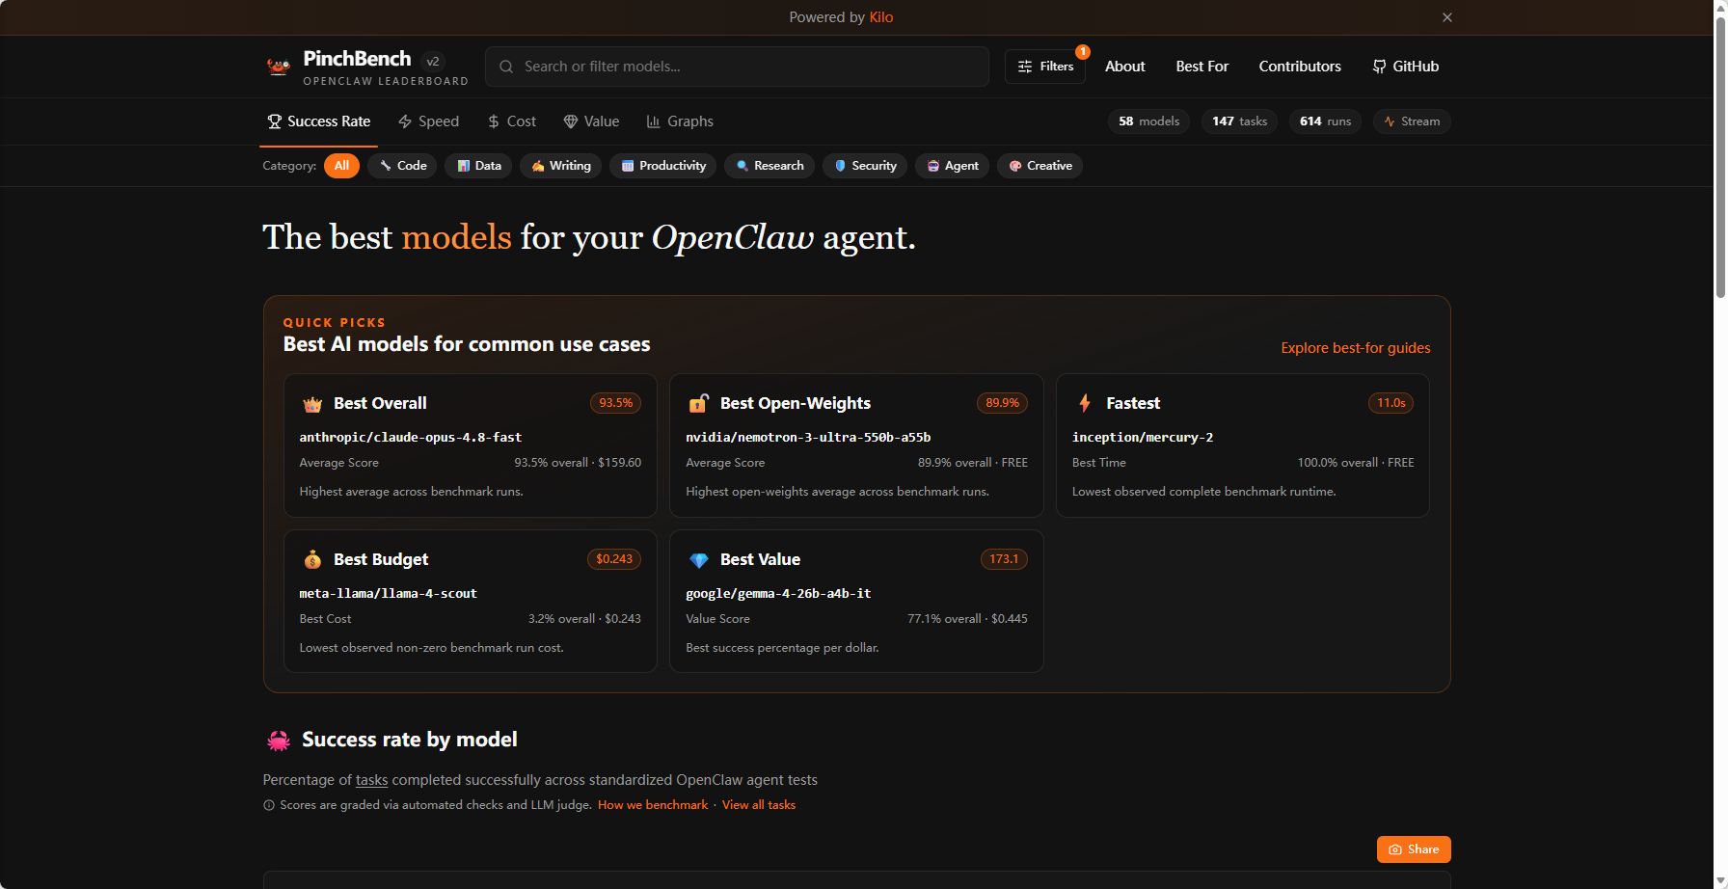Click anthropic/claude-opus-4.8-fast model name
This screenshot has height=889, width=1728.
click(x=411, y=438)
